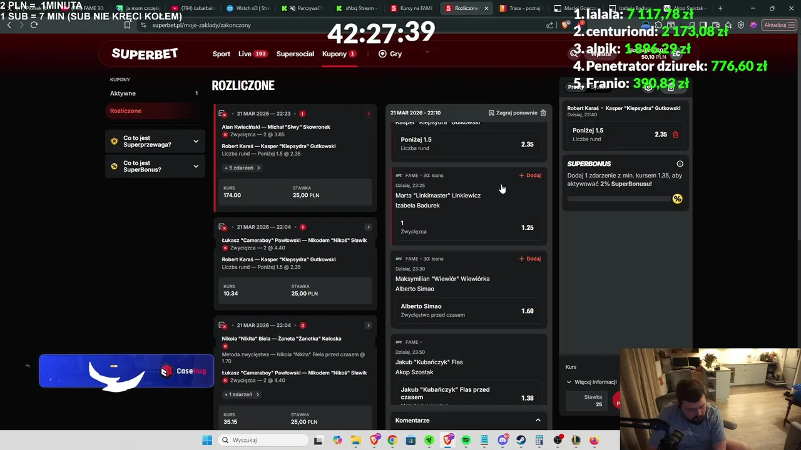
Task: Select Alberto Simao 1.60 odds
Action: 467,311
